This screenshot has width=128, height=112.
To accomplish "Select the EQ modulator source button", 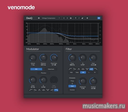I will point(36,69).
